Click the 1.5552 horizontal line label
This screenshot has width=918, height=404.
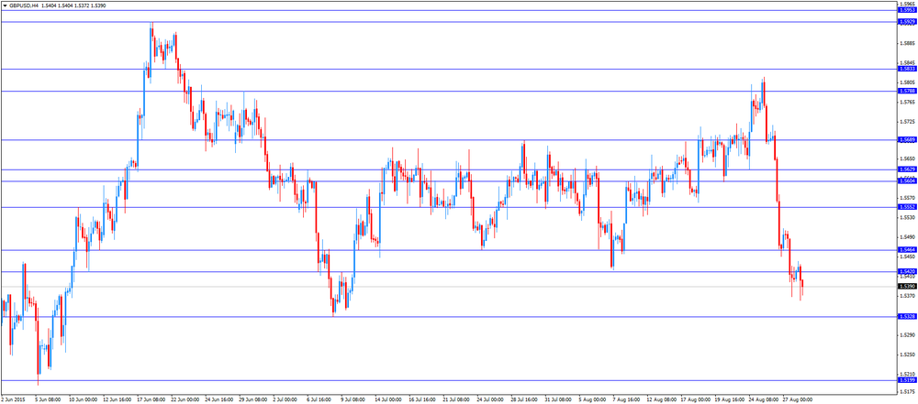(x=906, y=208)
